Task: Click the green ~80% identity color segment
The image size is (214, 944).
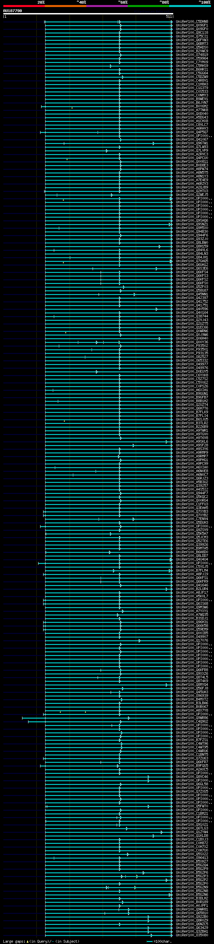Action: (x=148, y=6)
